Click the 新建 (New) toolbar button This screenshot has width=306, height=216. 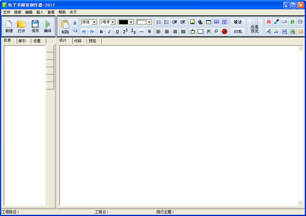tap(9, 26)
